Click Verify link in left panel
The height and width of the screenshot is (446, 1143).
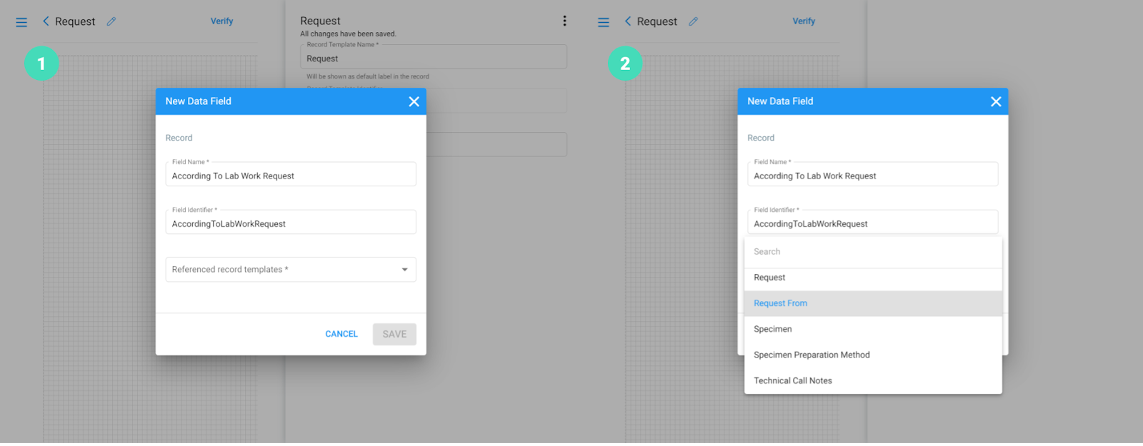coord(221,21)
